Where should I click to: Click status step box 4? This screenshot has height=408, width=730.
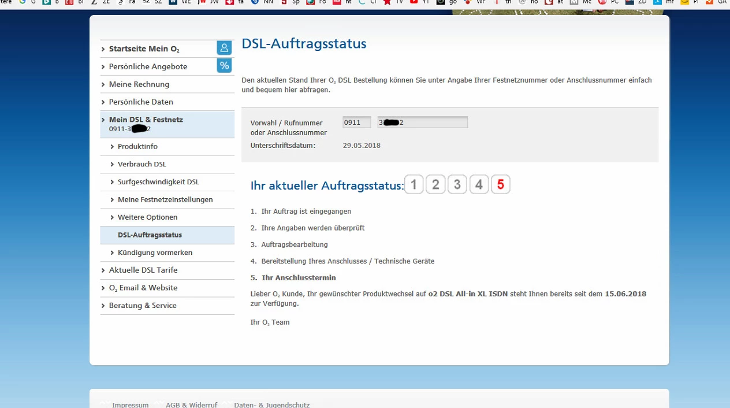pyautogui.click(x=479, y=184)
